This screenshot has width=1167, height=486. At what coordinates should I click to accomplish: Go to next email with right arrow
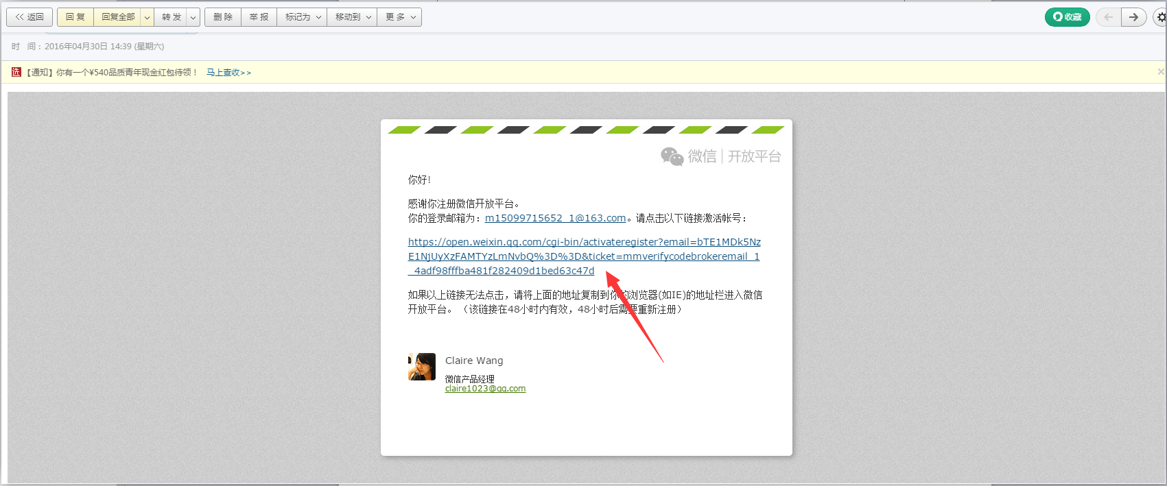[x=1134, y=17]
